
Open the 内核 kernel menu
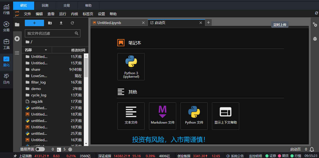[x=74, y=14]
